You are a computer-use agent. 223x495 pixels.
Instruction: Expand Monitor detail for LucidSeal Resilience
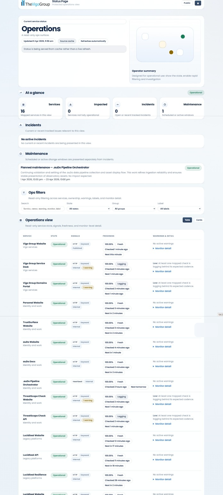162,479
